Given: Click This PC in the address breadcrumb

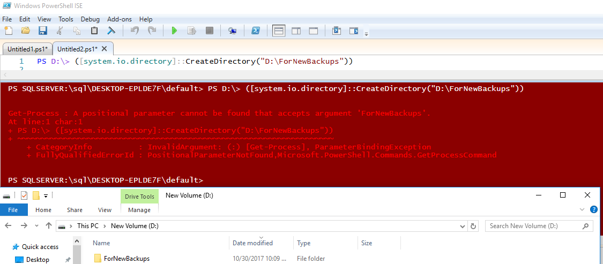Looking at the screenshot, I should (88, 226).
